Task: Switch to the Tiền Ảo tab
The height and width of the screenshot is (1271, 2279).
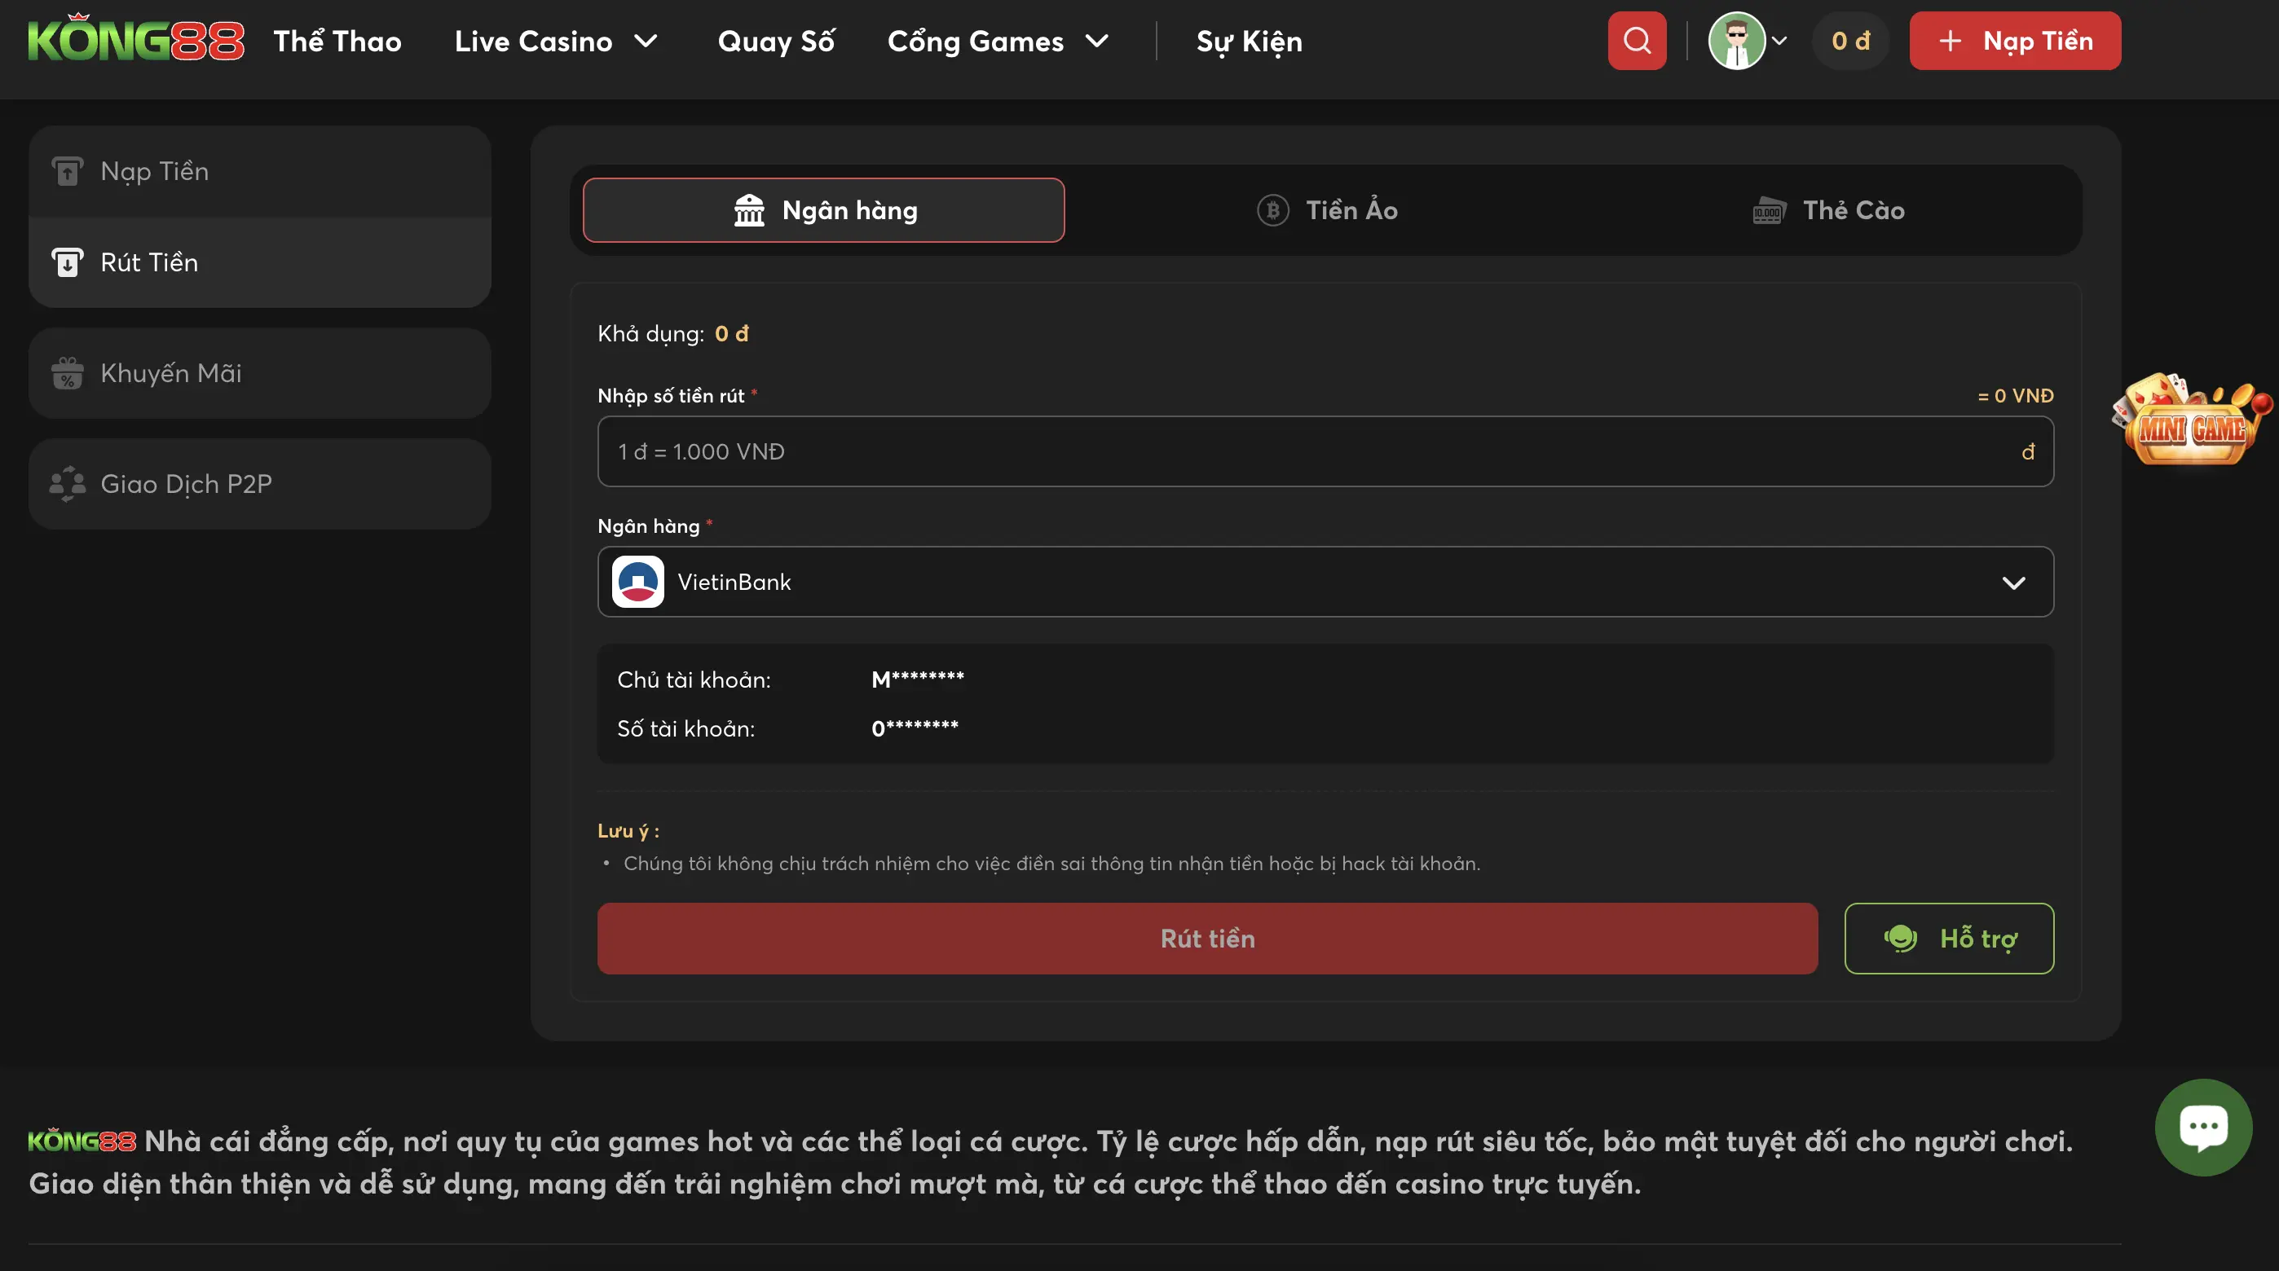Action: tap(1327, 210)
